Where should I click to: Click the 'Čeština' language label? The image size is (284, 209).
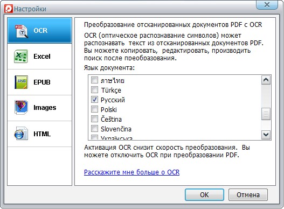(111, 119)
